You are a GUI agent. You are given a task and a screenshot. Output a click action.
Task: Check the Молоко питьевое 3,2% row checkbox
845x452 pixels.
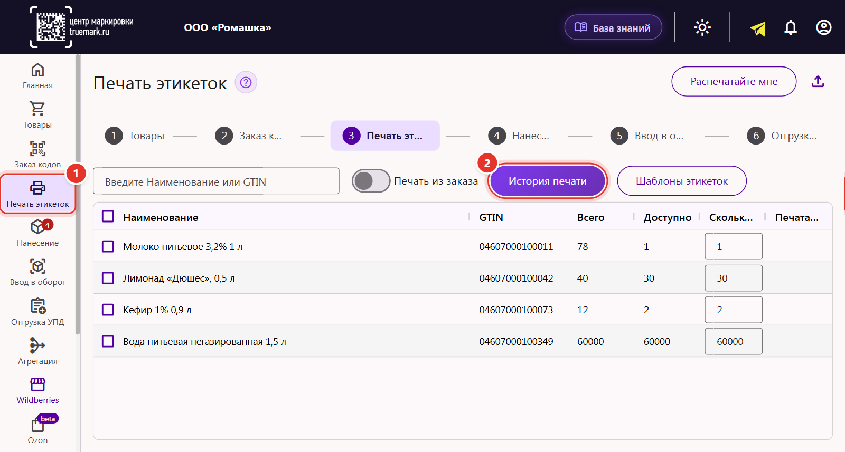(x=108, y=246)
